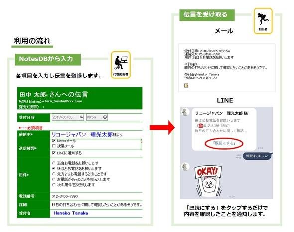
Task: Select 至急お電話をお願いします radio option
Action: (54, 163)
